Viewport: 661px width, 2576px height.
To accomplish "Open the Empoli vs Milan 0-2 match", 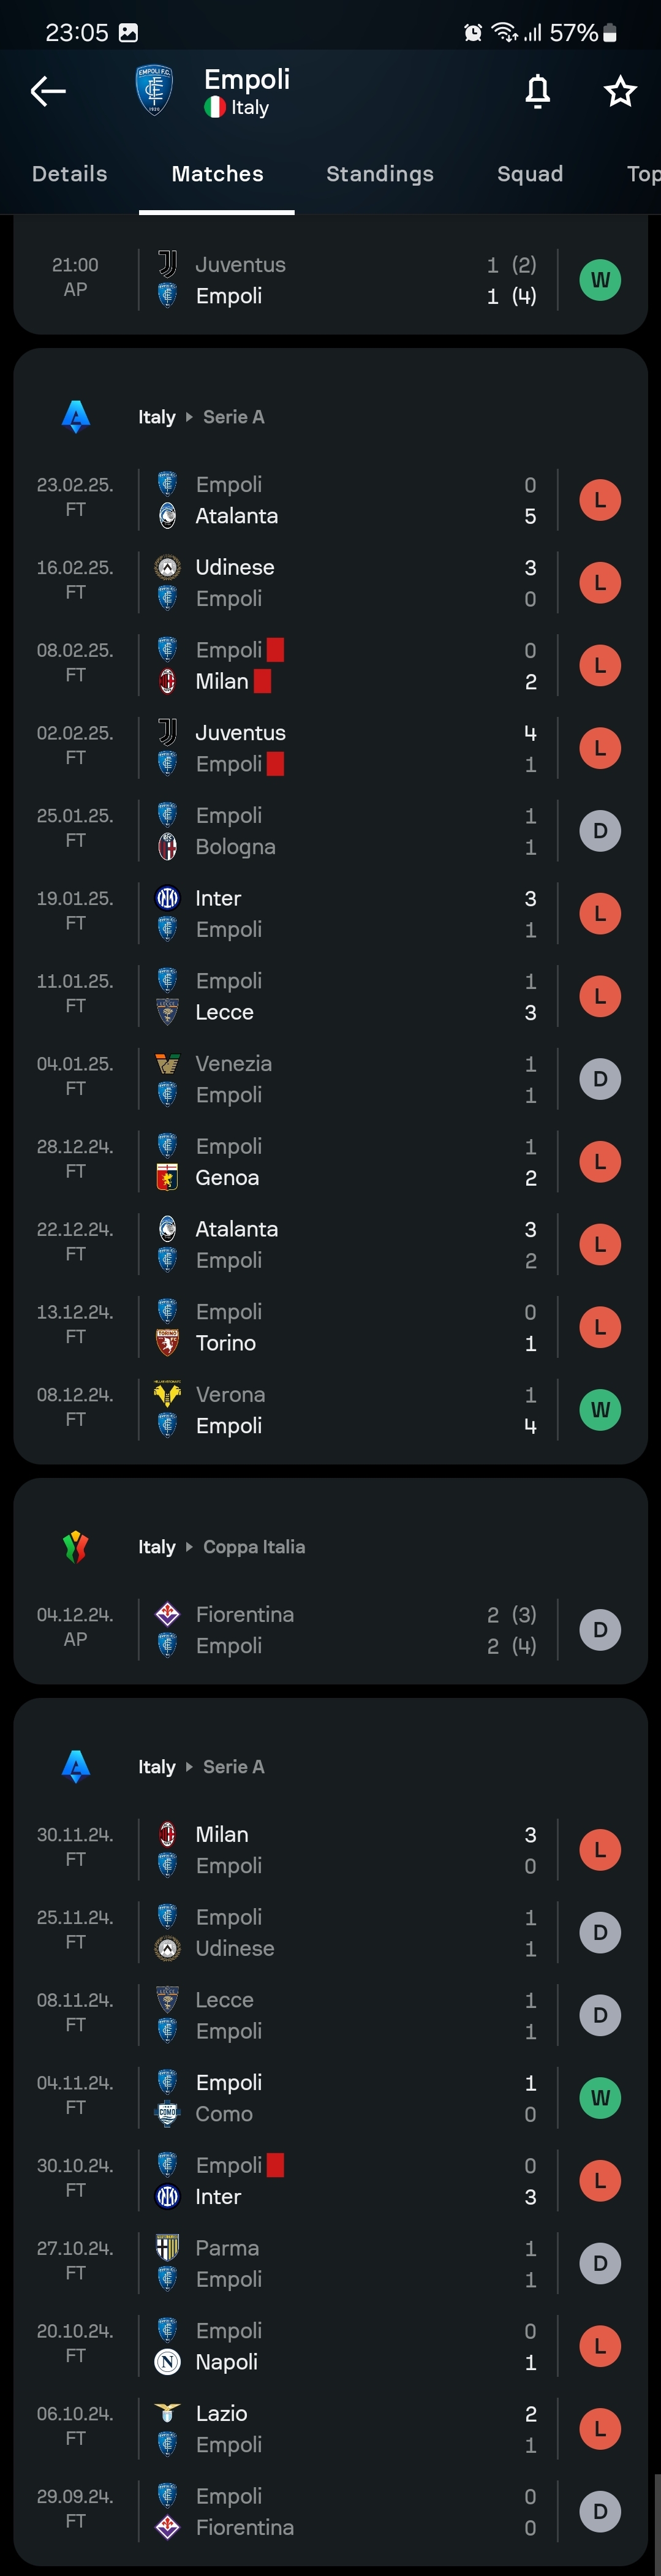I will 330,666.
